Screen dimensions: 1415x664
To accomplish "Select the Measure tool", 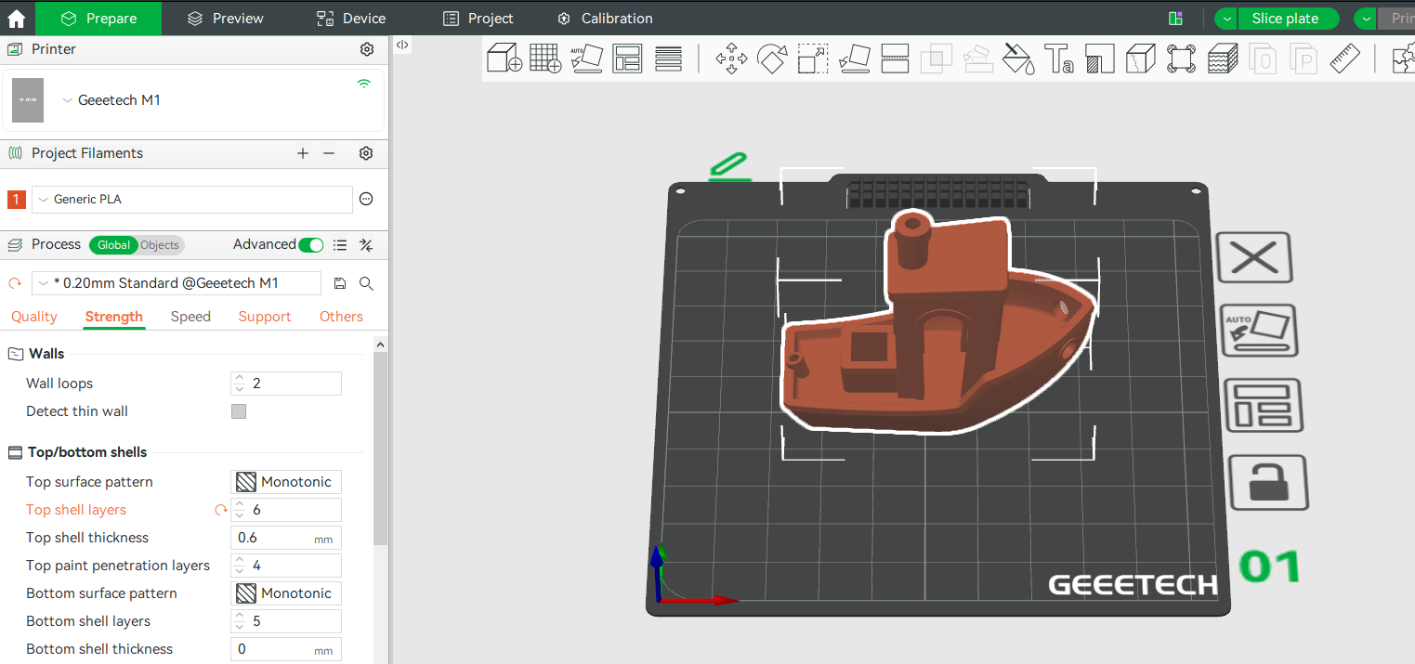I will 1345,58.
